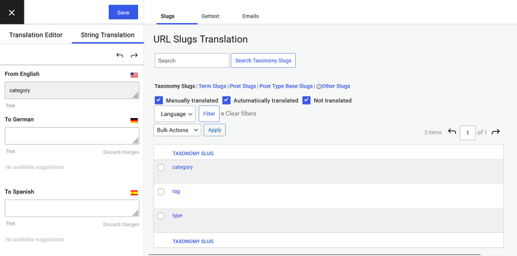Click the X icon of Clear filters
The image size is (517, 256).
[222, 114]
